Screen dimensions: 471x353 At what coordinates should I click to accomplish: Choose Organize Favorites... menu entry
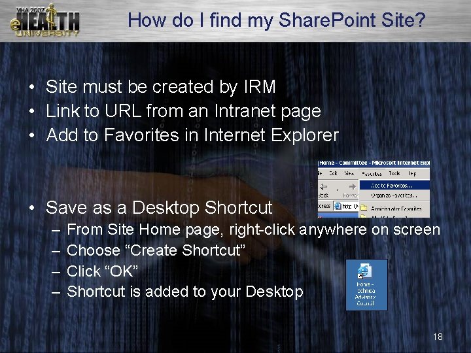[394, 195]
